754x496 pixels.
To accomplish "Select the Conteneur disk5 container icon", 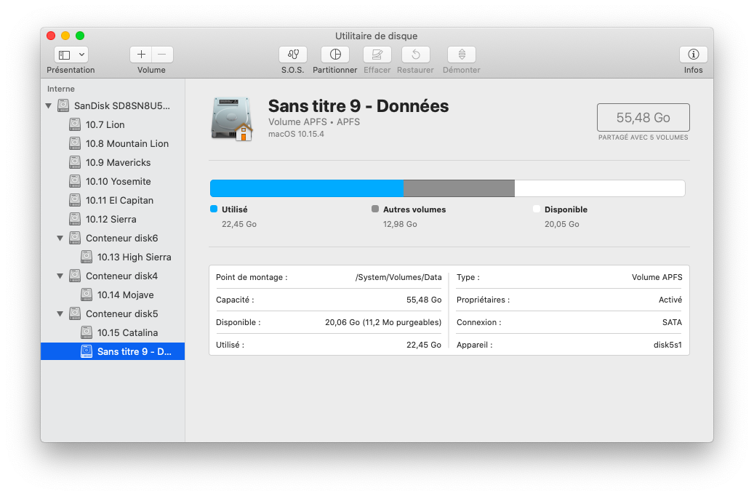I will point(75,313).
